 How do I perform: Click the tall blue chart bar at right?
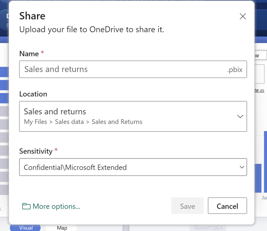click(265, 162)
